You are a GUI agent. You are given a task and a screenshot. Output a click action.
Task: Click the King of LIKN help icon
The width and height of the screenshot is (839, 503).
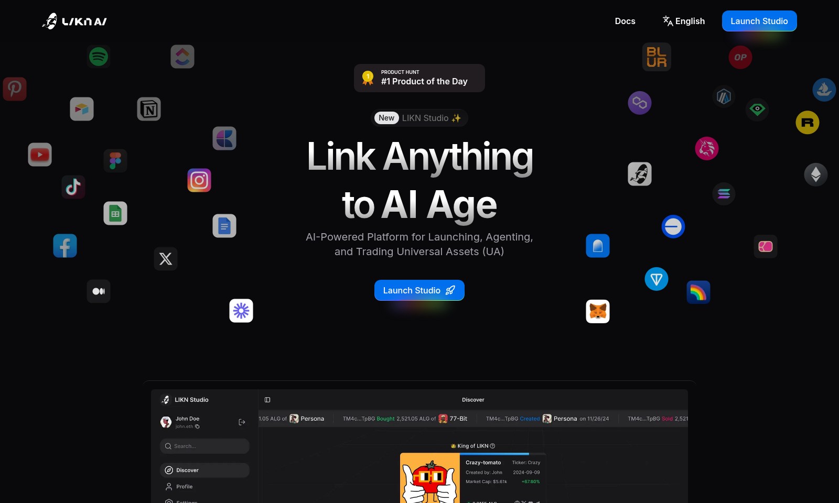(x=492, y=446)
